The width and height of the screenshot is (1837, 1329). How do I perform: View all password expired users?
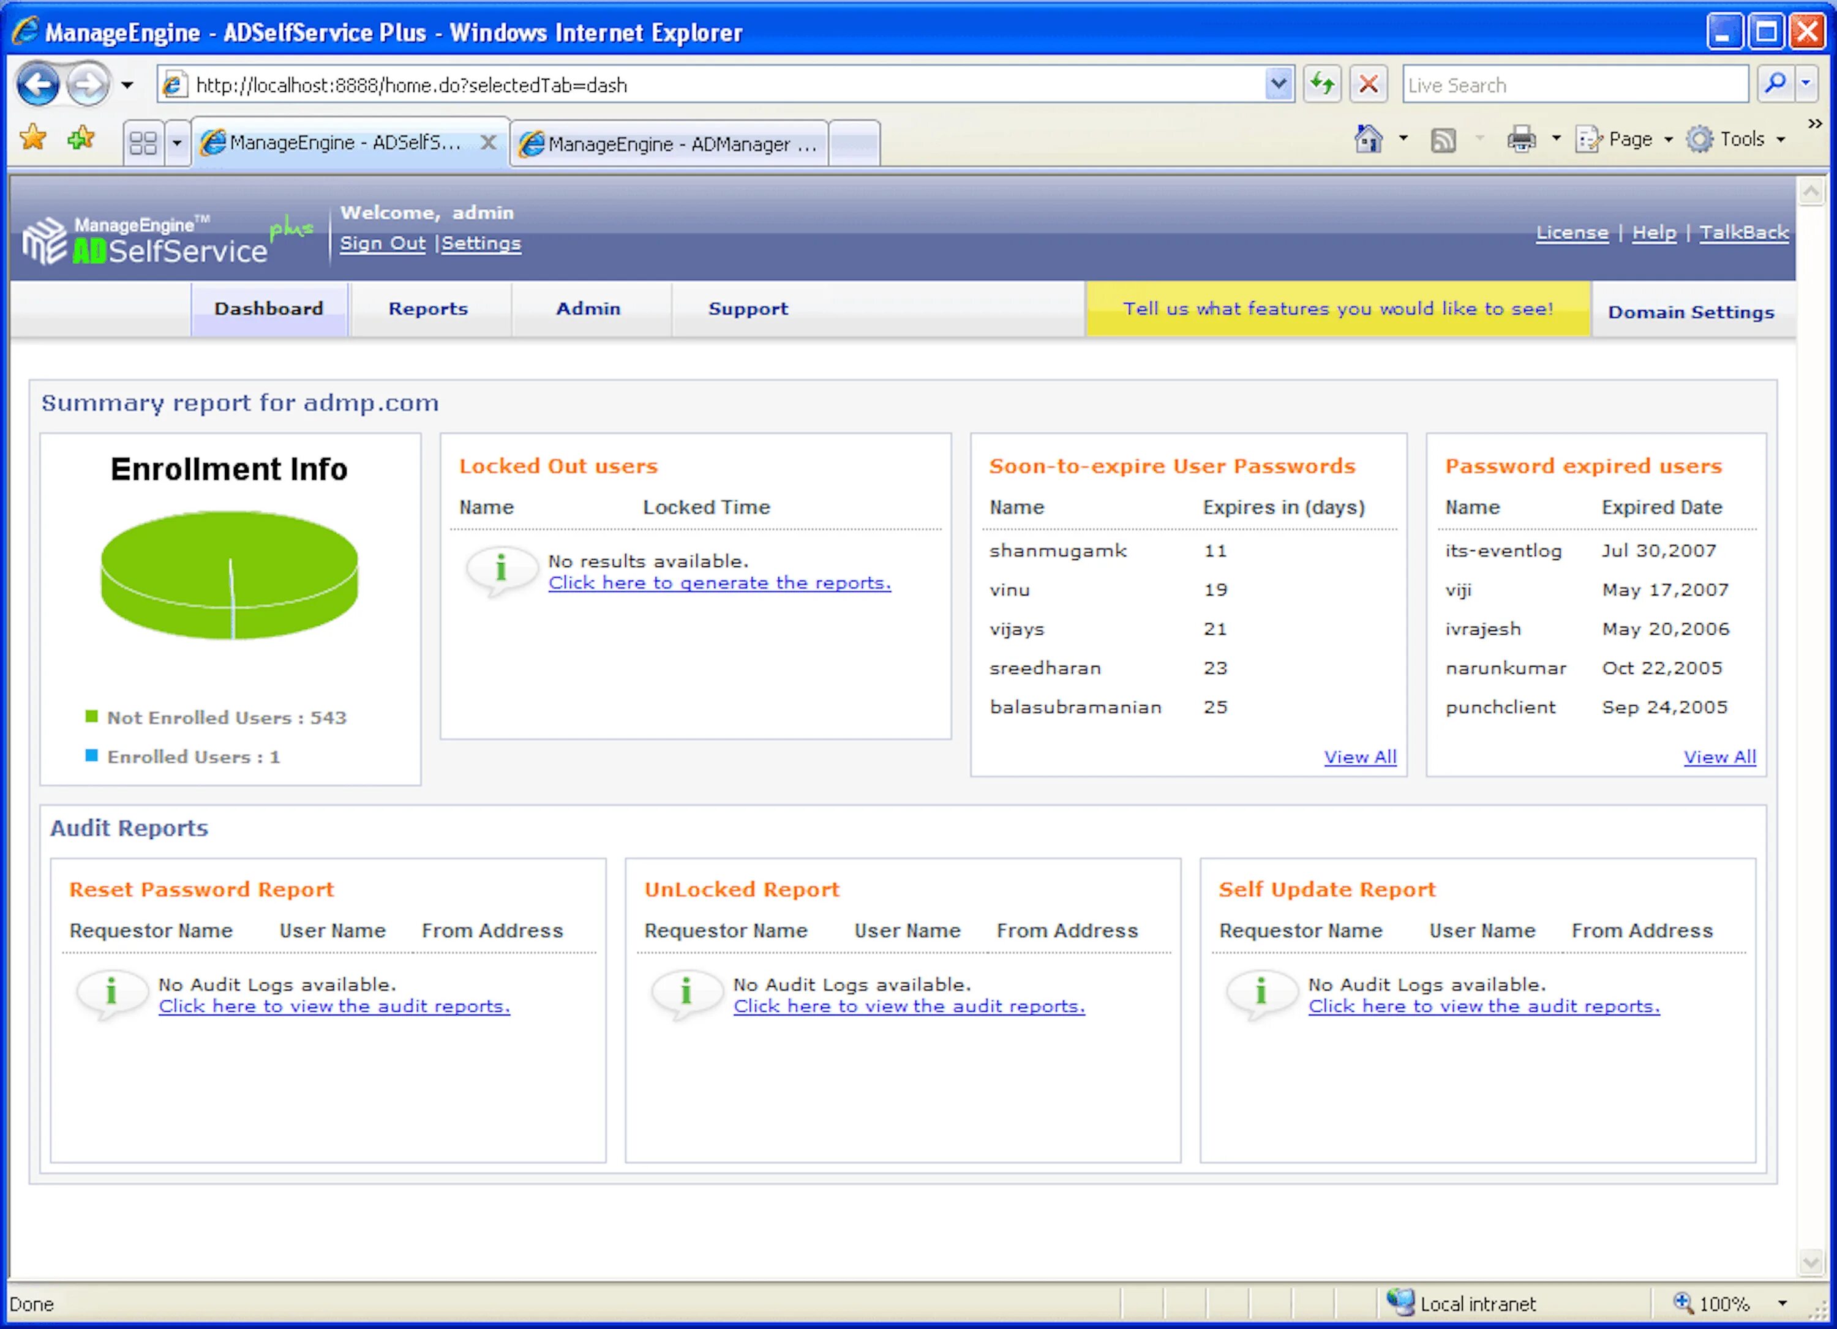(x=1719, y=757)
